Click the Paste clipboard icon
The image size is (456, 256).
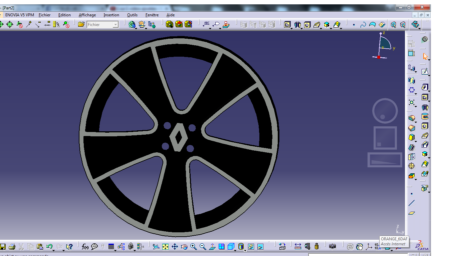40,247
